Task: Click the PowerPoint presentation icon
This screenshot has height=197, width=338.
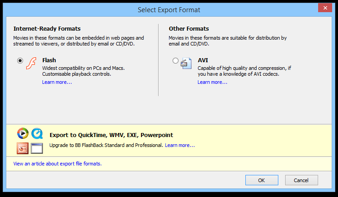Action: click(23, 147)
